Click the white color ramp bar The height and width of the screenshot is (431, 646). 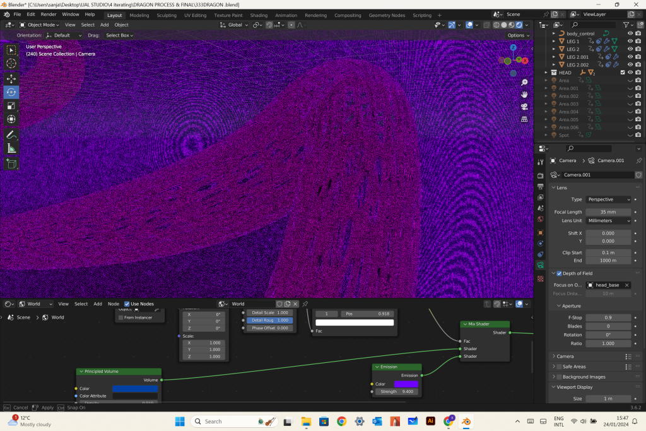[355, 322]
